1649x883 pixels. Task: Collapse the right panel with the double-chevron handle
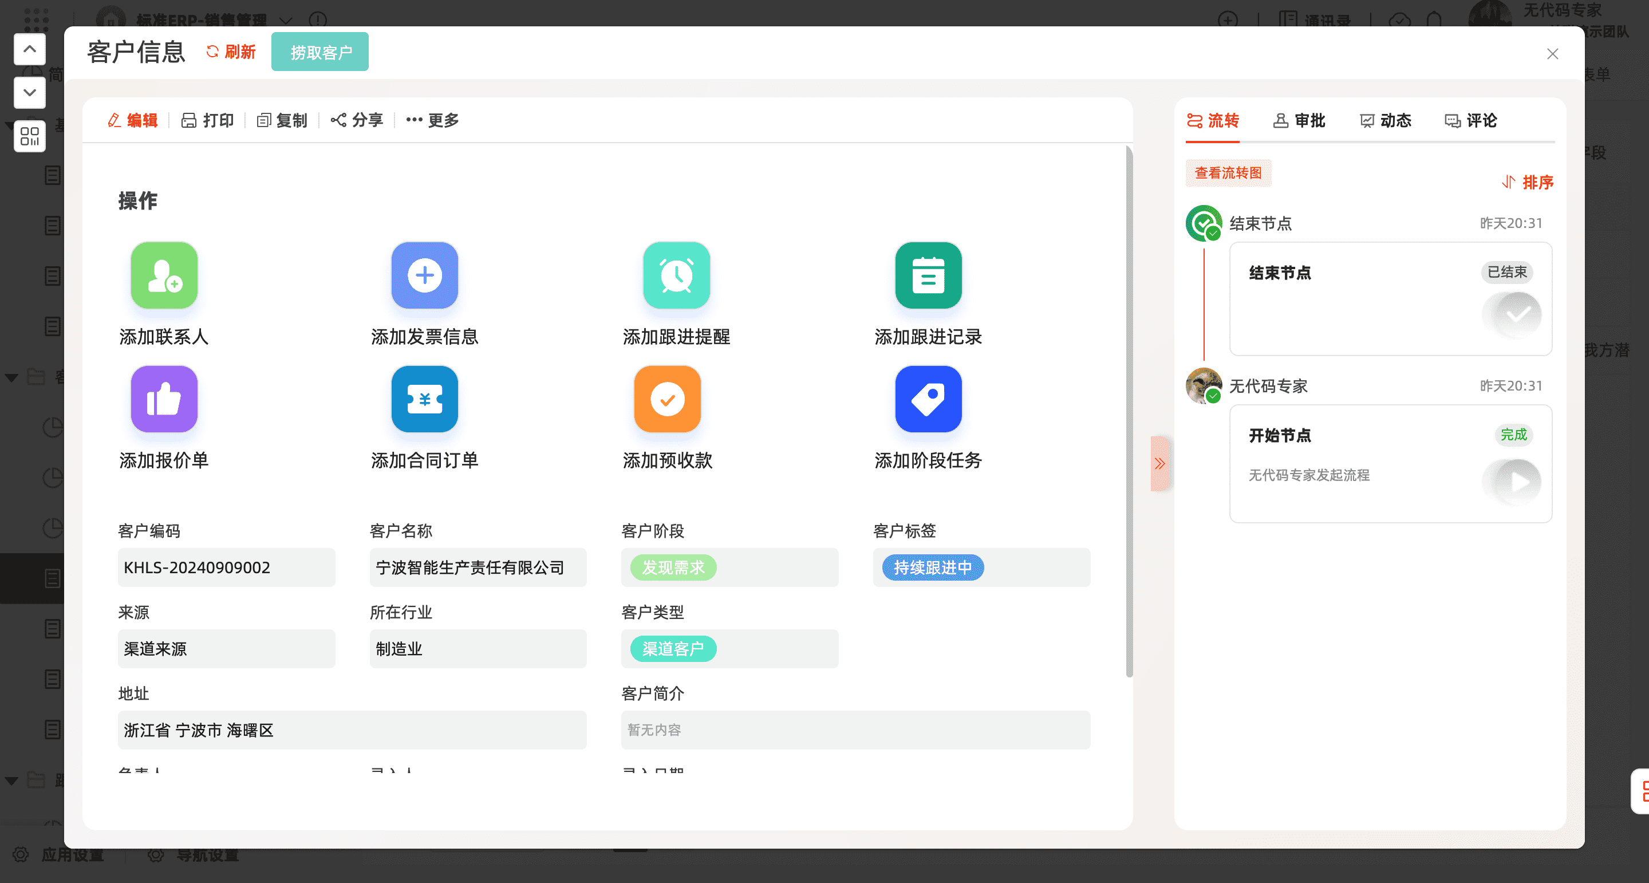point(1159,464)
